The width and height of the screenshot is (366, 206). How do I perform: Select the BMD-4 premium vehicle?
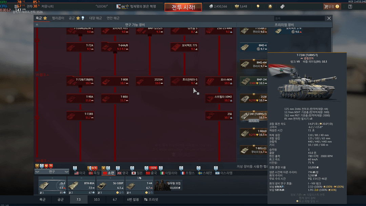point(254,47)
